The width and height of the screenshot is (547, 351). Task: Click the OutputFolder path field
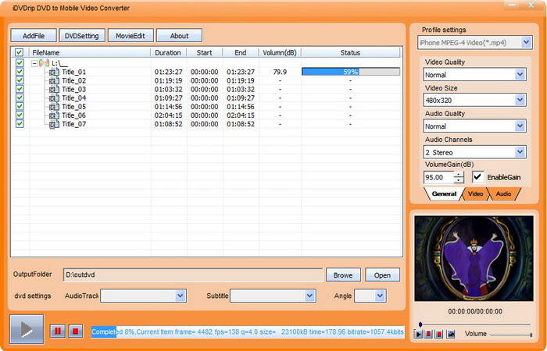pos(193,275)
